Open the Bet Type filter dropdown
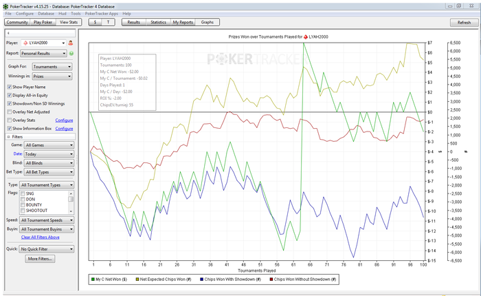 (x=49, y=172)
